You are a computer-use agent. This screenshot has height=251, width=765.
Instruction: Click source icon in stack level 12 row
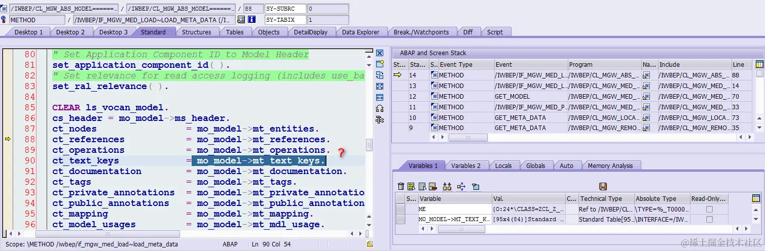click(434, 96)
